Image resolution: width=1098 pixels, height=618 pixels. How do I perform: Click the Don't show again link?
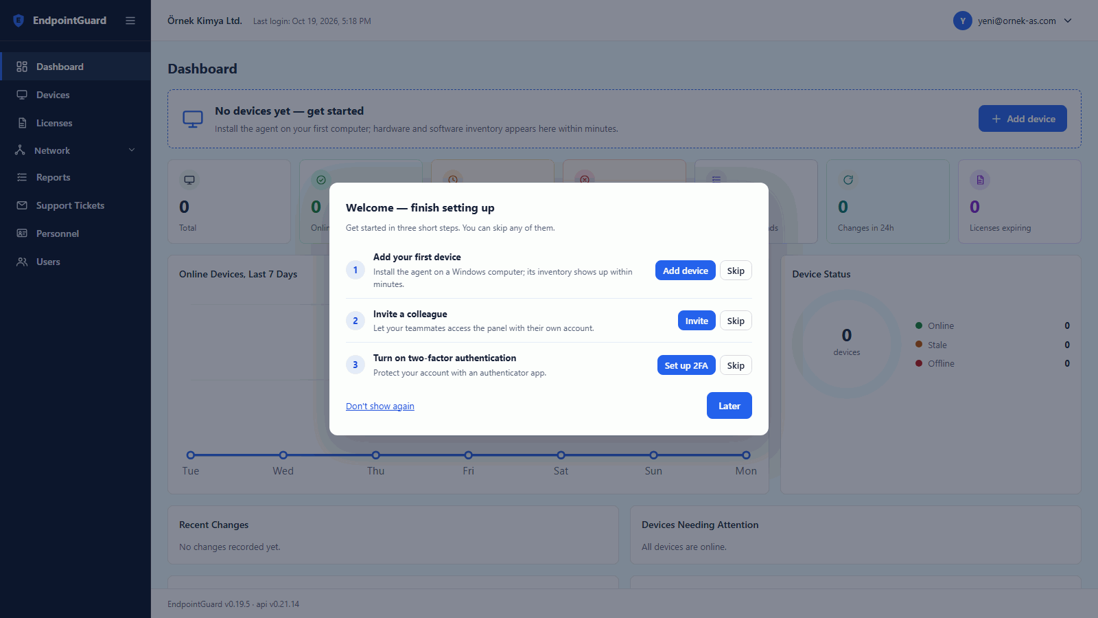click(380, 406)
